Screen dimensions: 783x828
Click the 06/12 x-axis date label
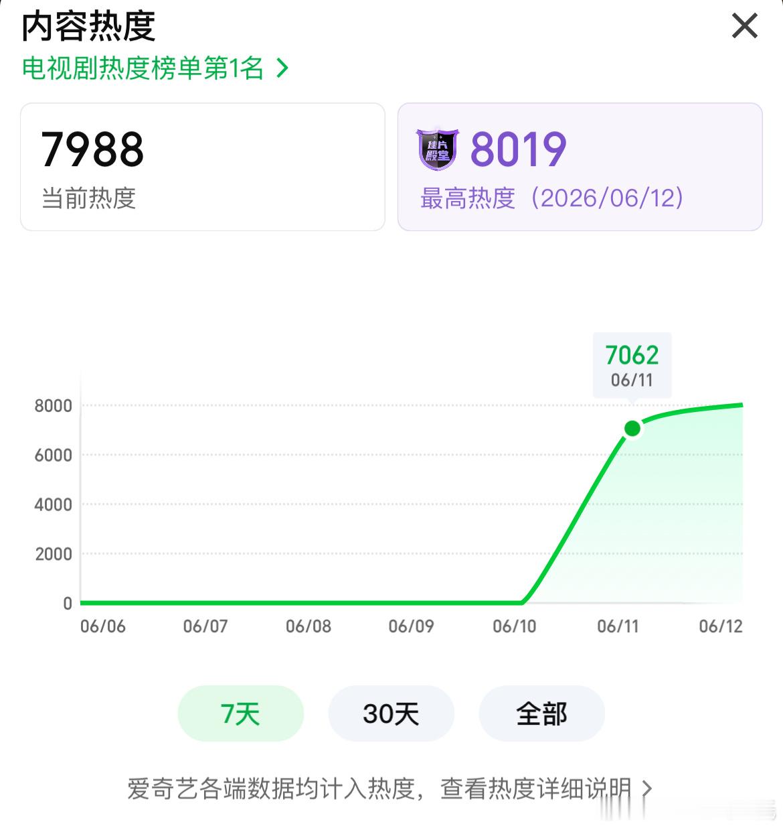(x=721, y=626)
